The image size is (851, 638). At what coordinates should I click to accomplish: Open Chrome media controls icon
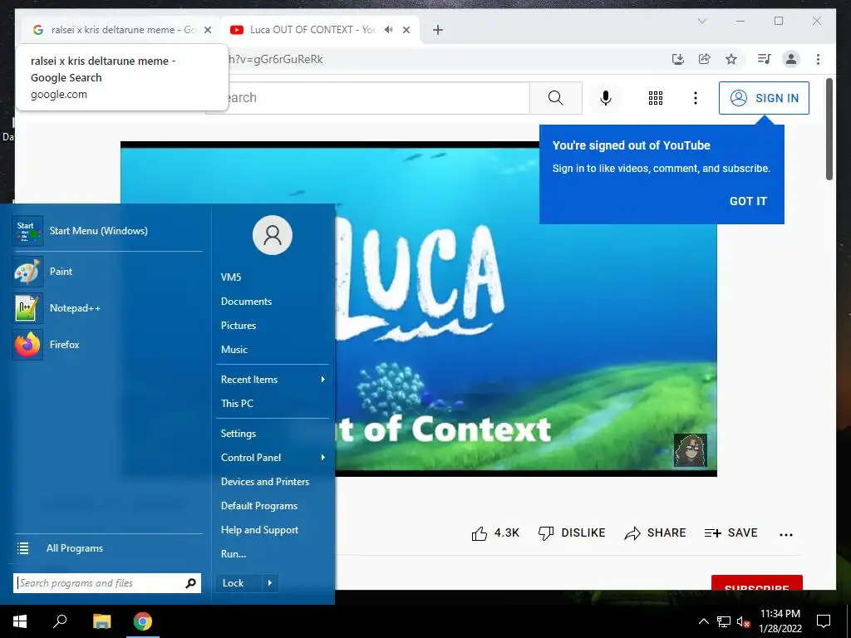[x=765, y=59]
